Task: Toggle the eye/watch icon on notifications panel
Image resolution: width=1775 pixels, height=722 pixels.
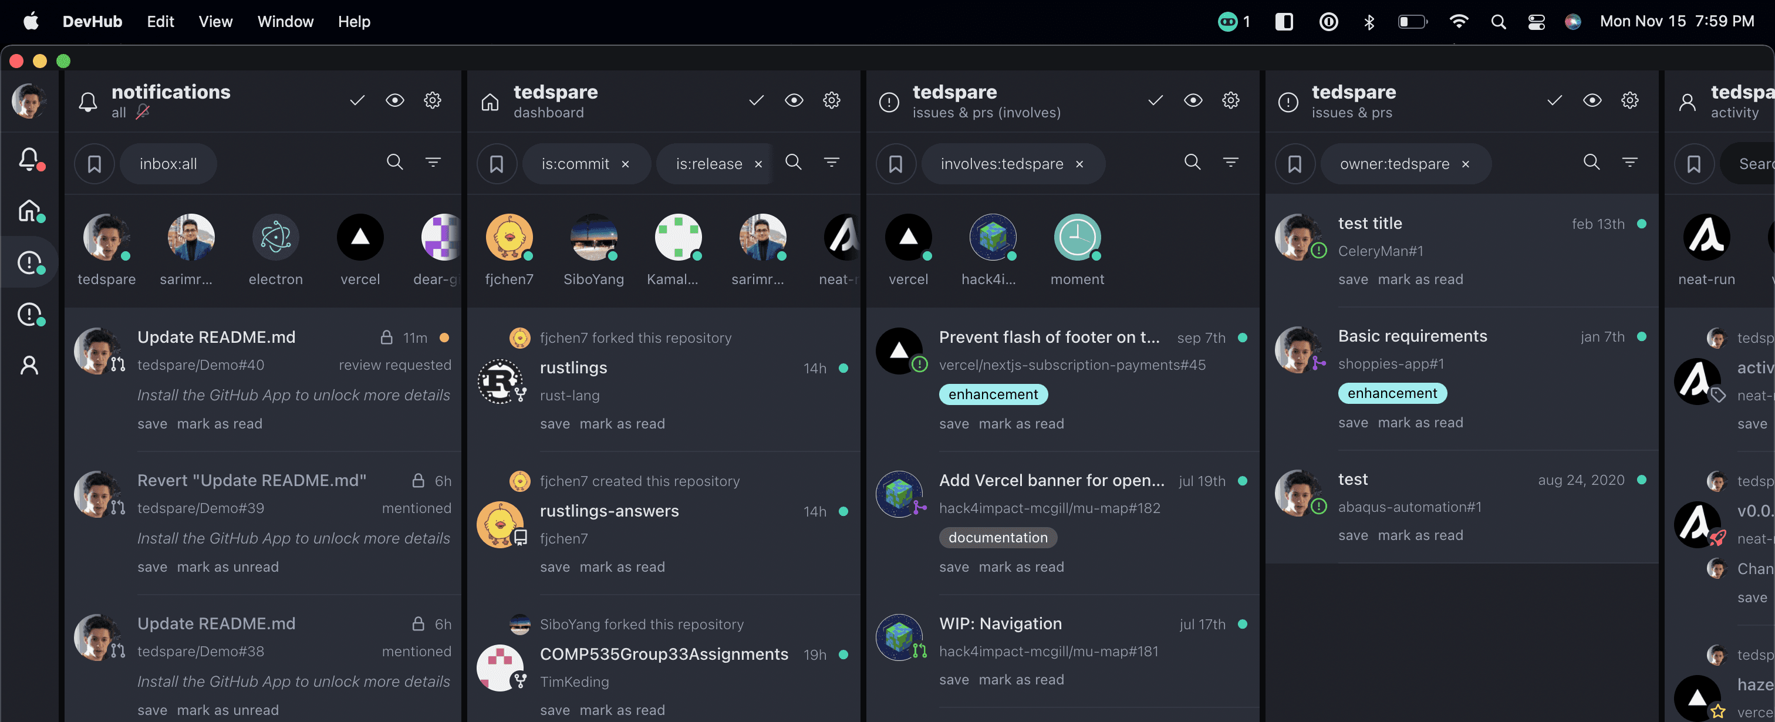Action: [395, 101]
